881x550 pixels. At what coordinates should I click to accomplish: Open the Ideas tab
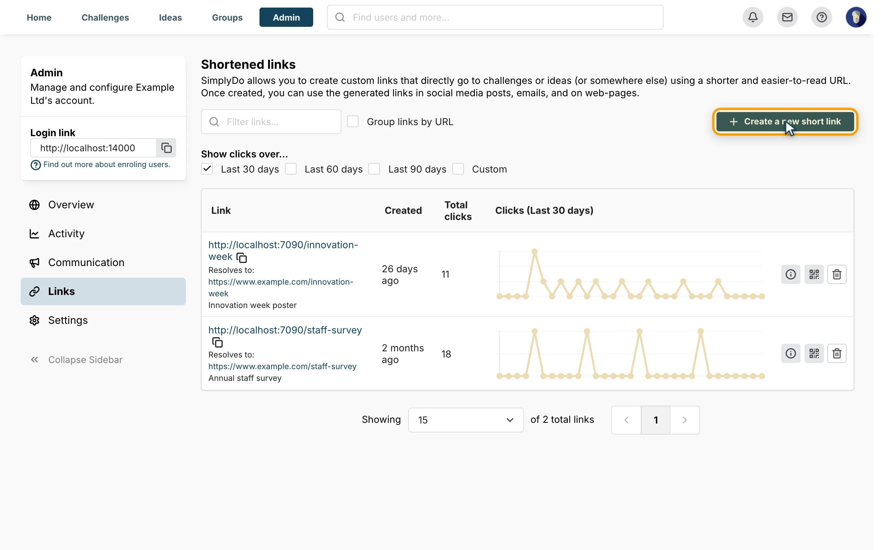(170, 17)
